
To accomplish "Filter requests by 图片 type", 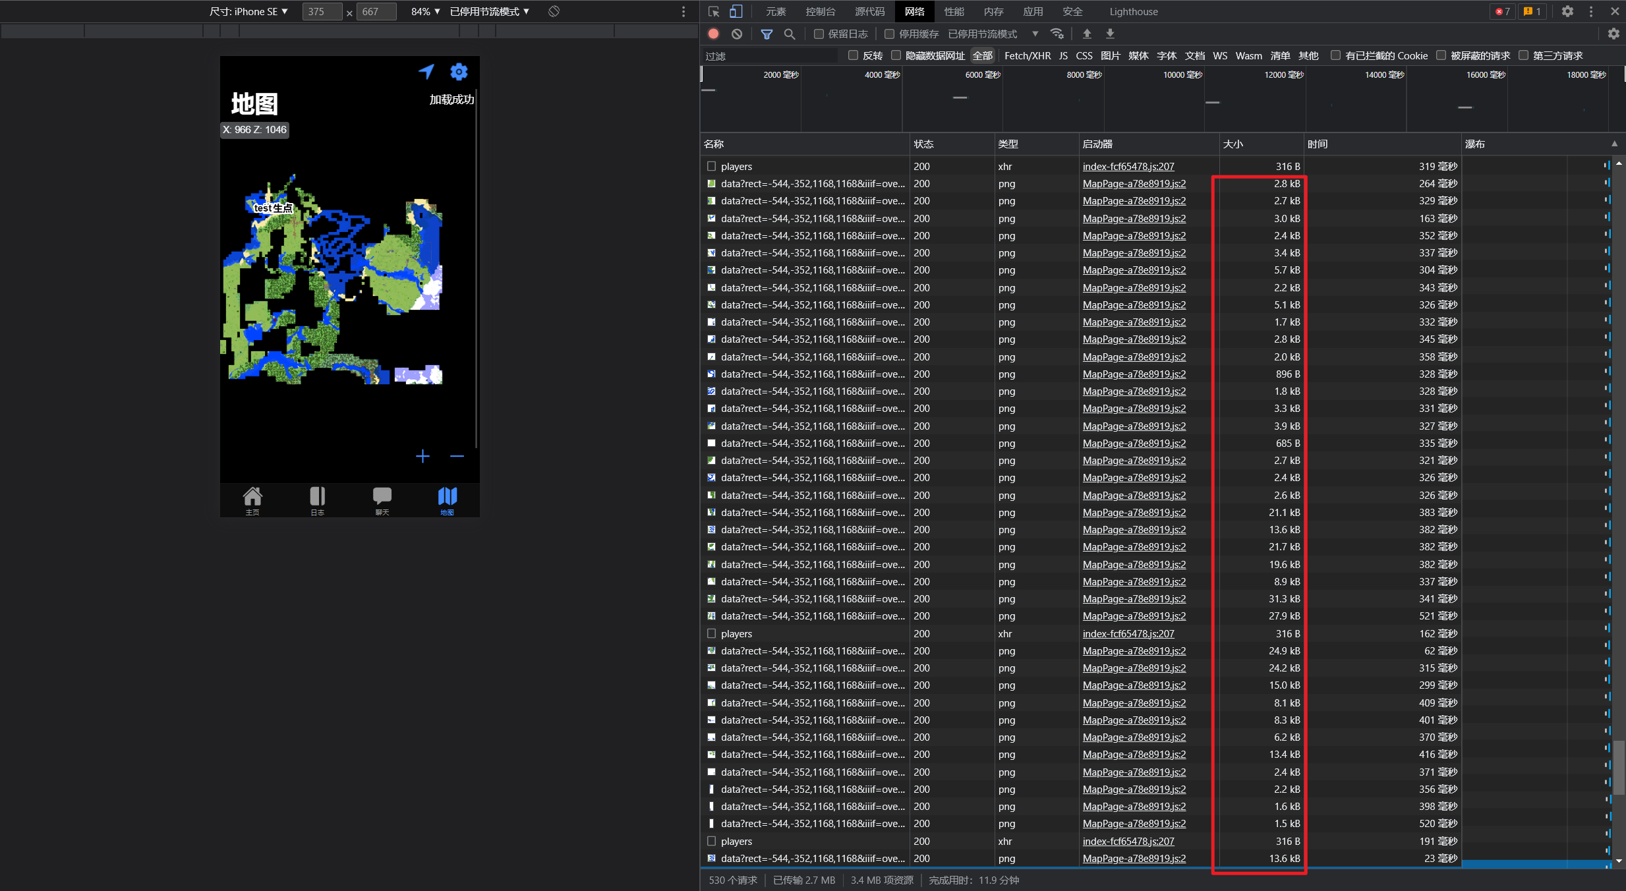I will 1110,55.
